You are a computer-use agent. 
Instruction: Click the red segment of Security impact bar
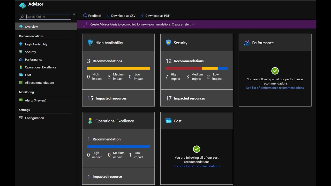(184, 68)
